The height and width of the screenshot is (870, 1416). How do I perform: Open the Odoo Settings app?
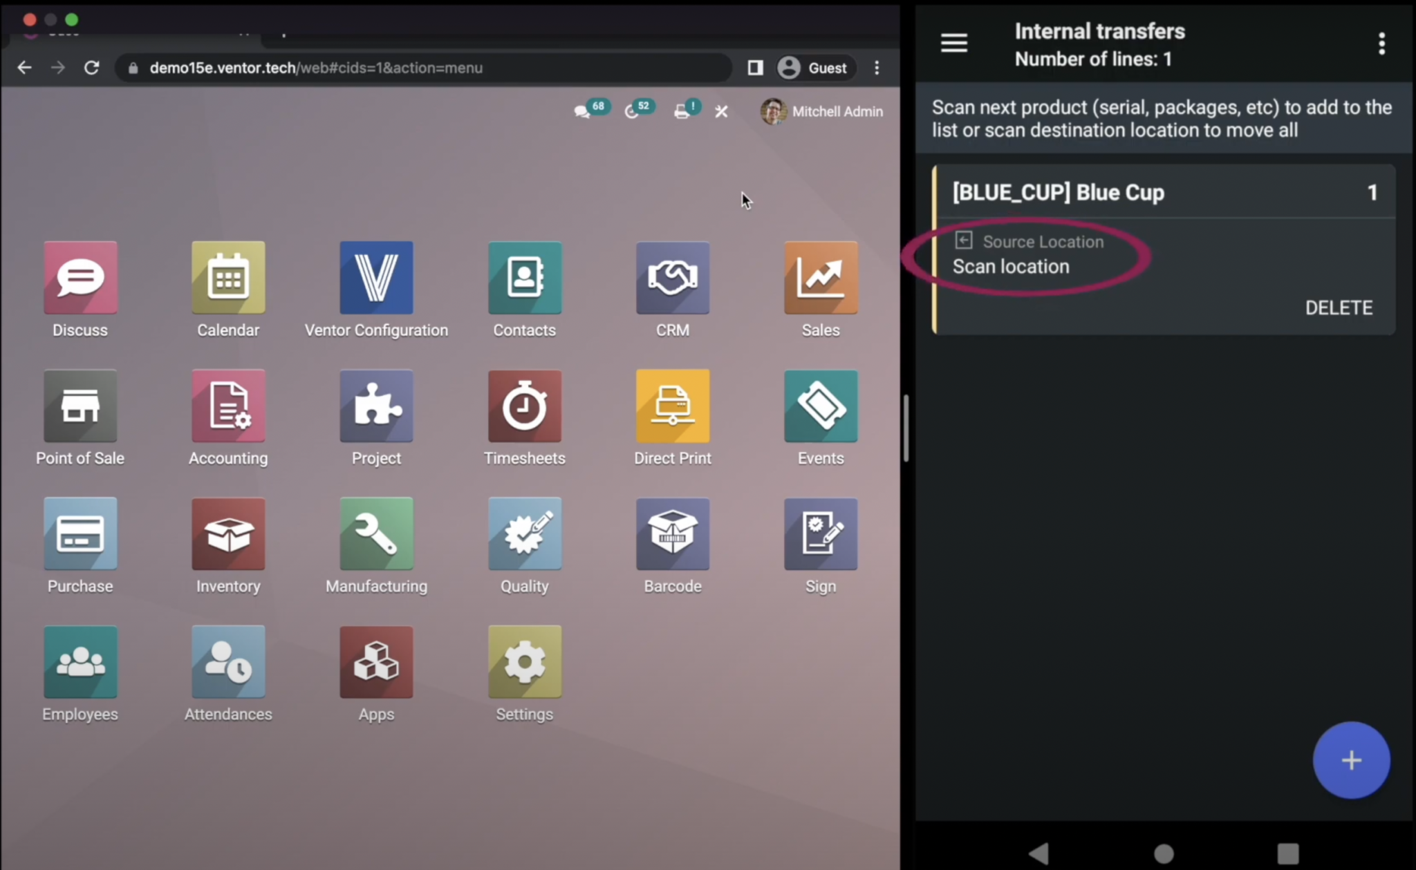[524, 661]
